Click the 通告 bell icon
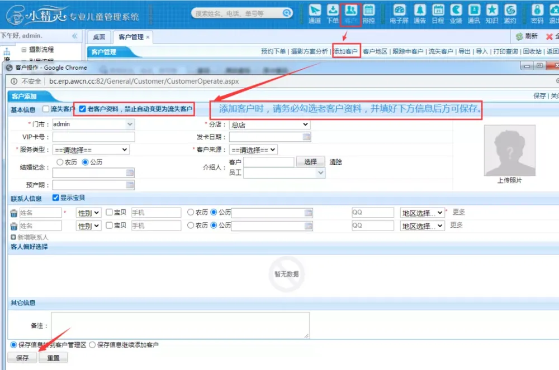 [x=419, y=12]
